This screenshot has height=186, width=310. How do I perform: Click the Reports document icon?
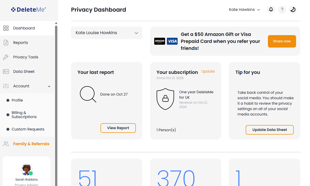tap(6, 43)
